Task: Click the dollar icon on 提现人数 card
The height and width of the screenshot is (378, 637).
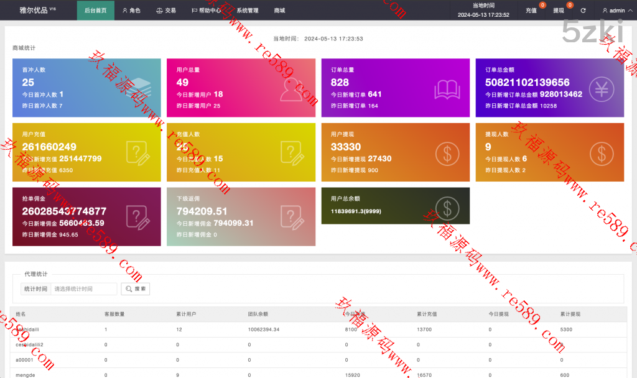Action: [601, 152]
